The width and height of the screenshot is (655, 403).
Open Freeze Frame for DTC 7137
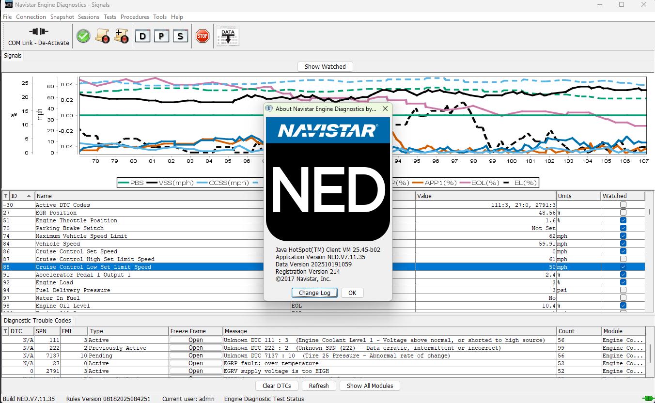195,356
